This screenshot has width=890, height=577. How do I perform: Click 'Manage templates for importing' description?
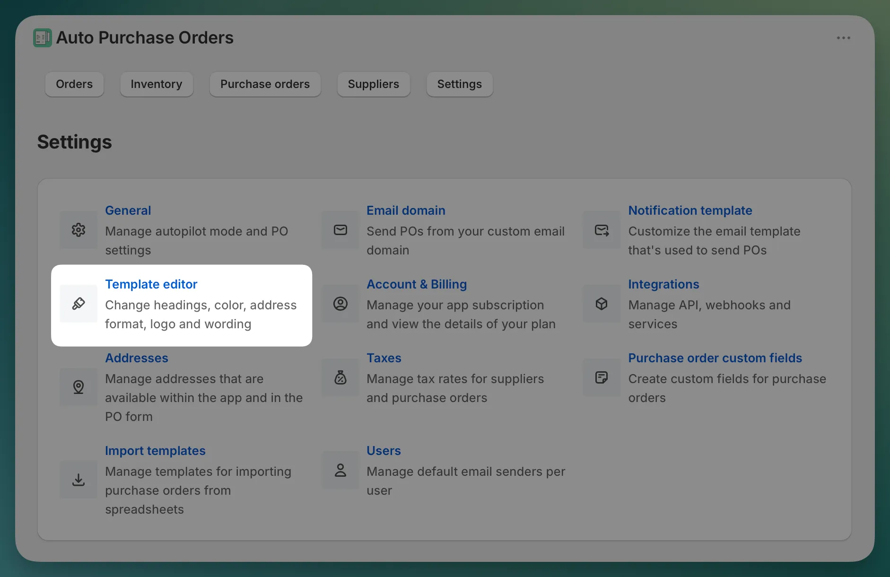[x=198, y=490]
